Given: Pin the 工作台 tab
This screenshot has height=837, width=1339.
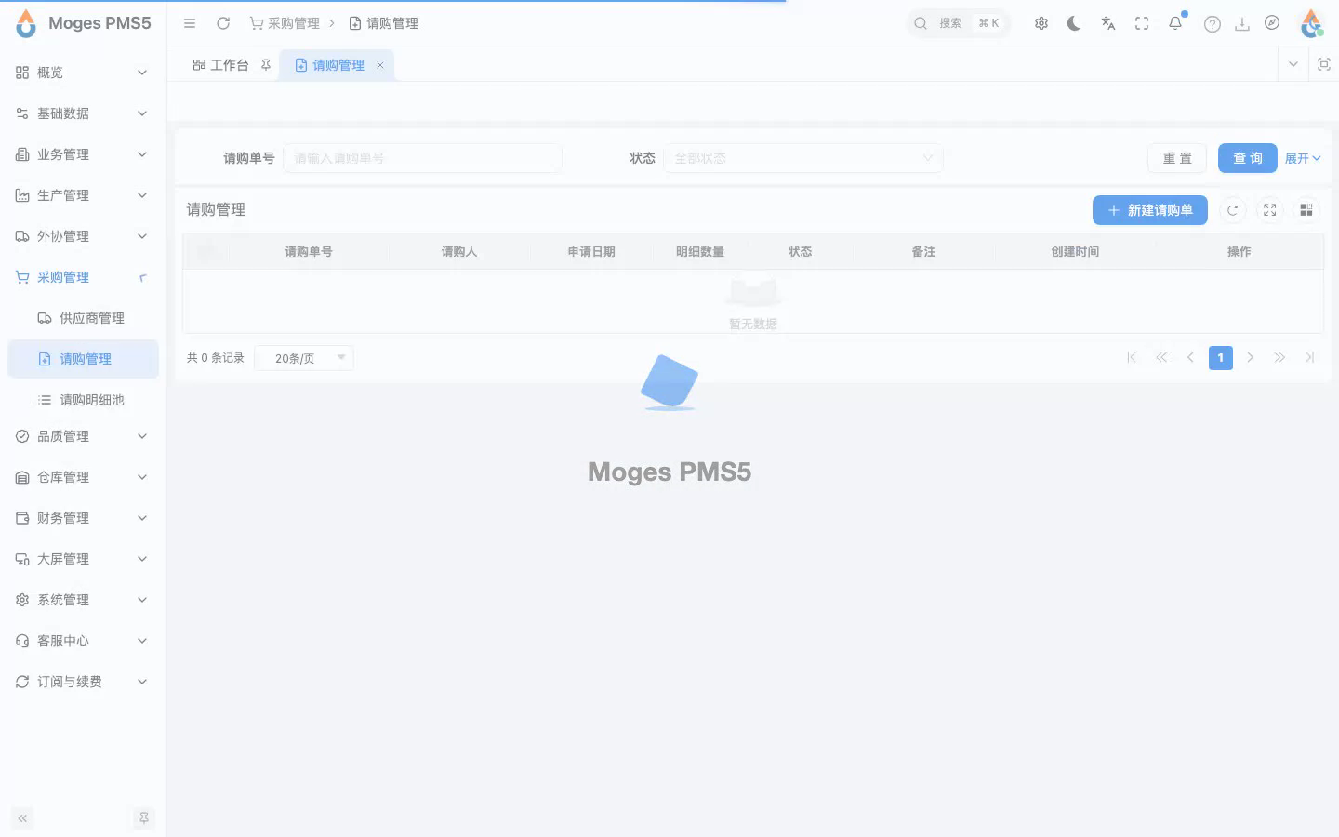Looking at the screenshot, I should 266,65.
